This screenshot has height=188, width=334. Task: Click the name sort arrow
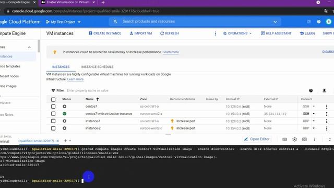click(x=98, y=99)
